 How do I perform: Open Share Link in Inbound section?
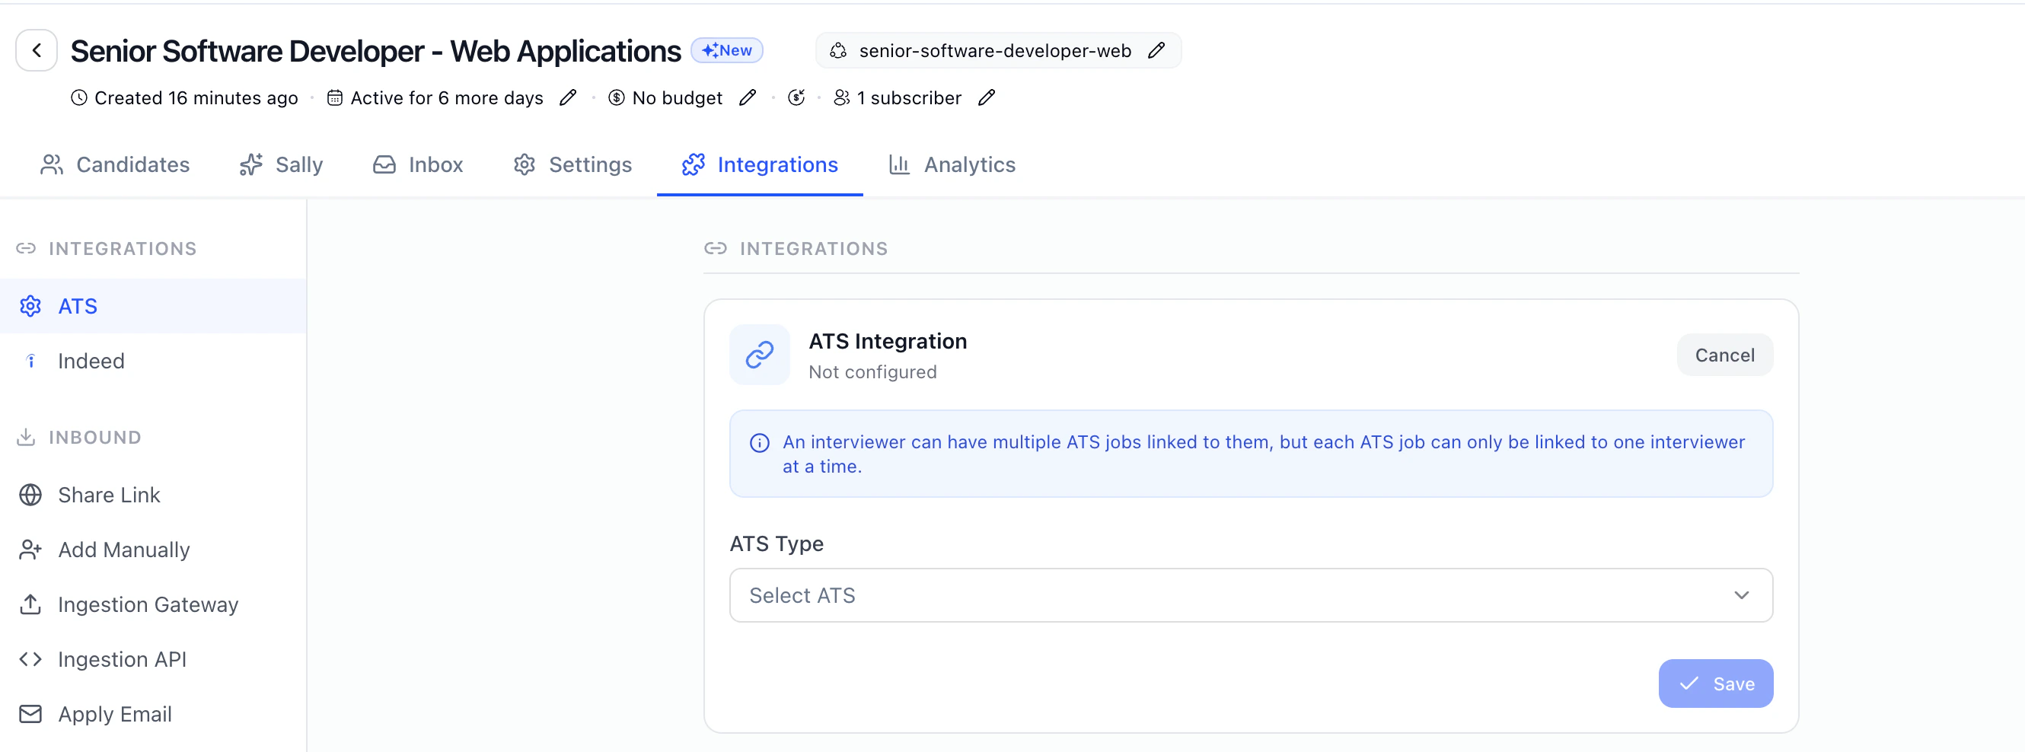153,495
